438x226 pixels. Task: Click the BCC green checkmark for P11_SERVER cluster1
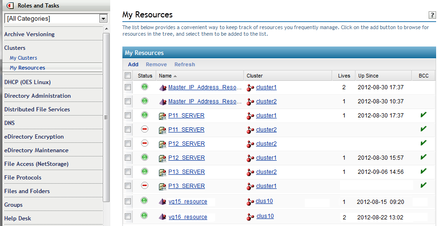point(423,115)
